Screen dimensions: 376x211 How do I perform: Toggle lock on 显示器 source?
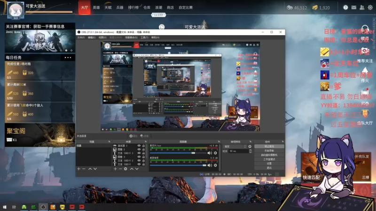pos(143,145)
